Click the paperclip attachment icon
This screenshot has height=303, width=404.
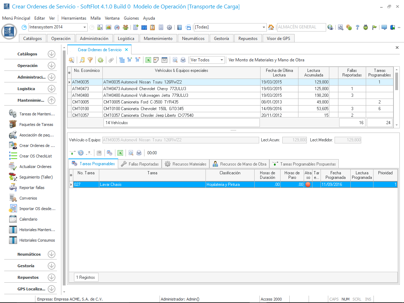click(111, 60)
